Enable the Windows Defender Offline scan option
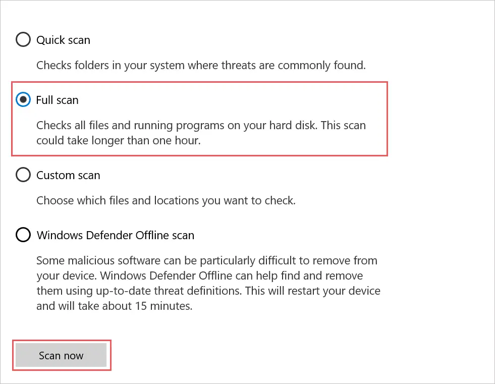The width and height of the screenshot is (495, 384). (x=23, y=235)
